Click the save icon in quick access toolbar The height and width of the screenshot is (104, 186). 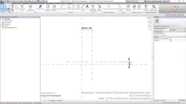[8, 1]
